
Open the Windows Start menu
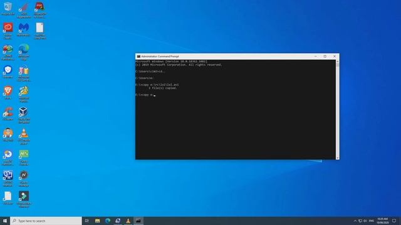[5, 221]
